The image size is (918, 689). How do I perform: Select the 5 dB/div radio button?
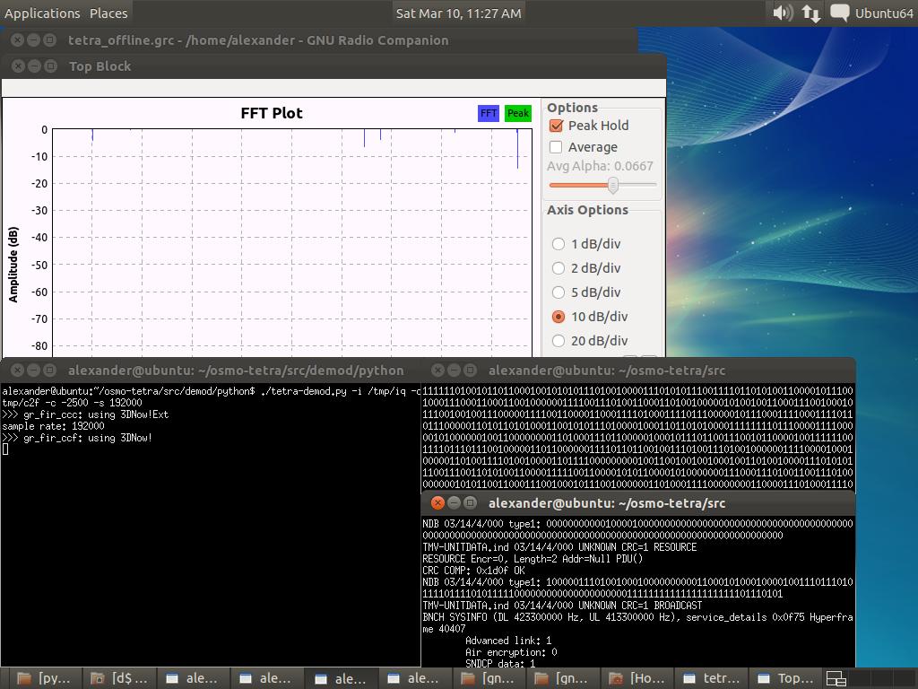point(559,292)
